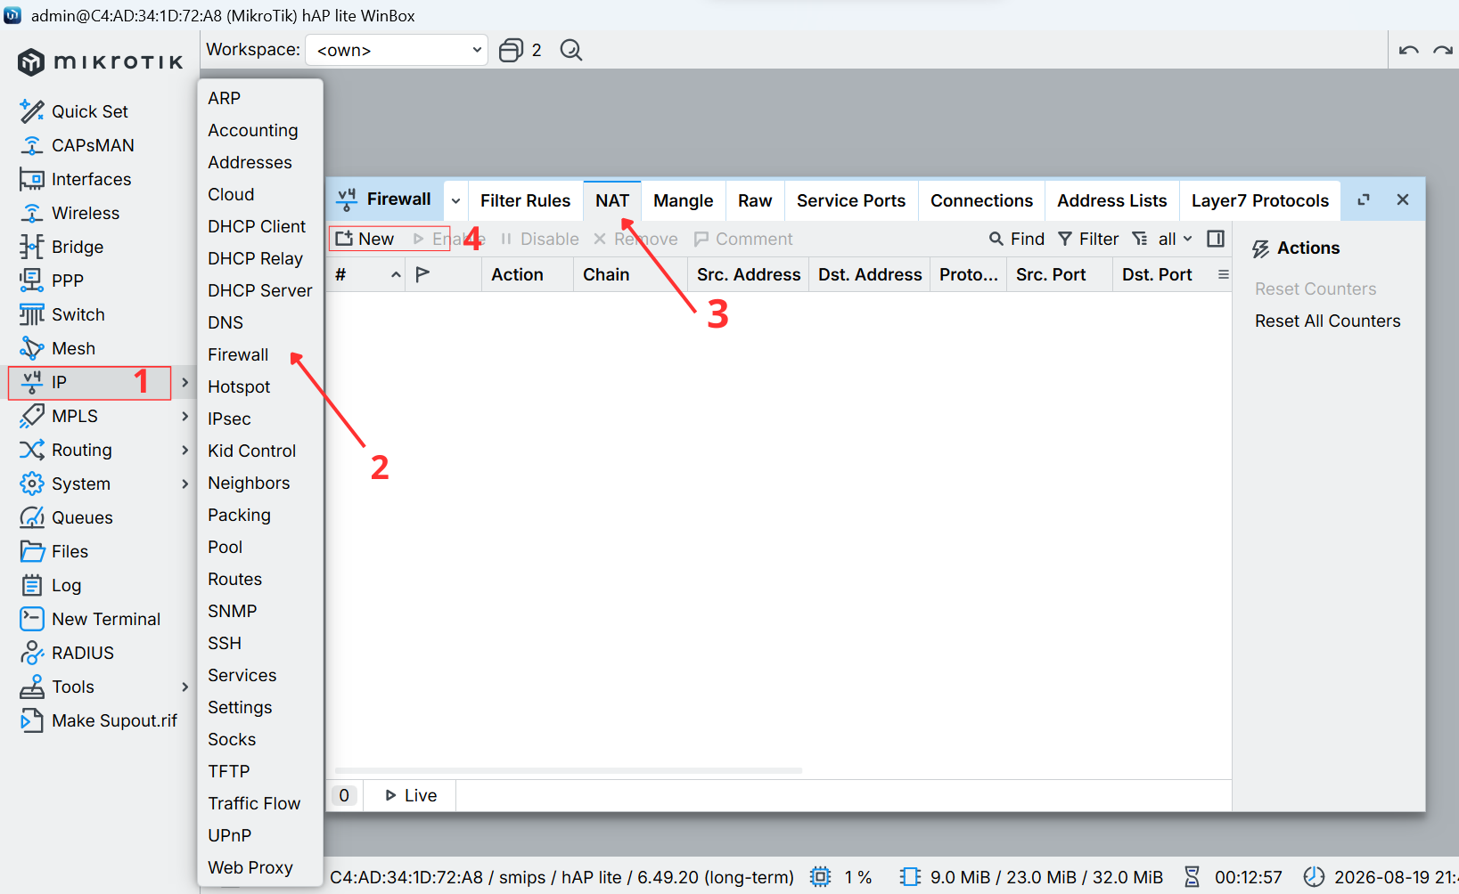Viewport: 1459px width, 894px height.
Task: Click the Dst. Port column header
Action: [x=1164, y=274]
